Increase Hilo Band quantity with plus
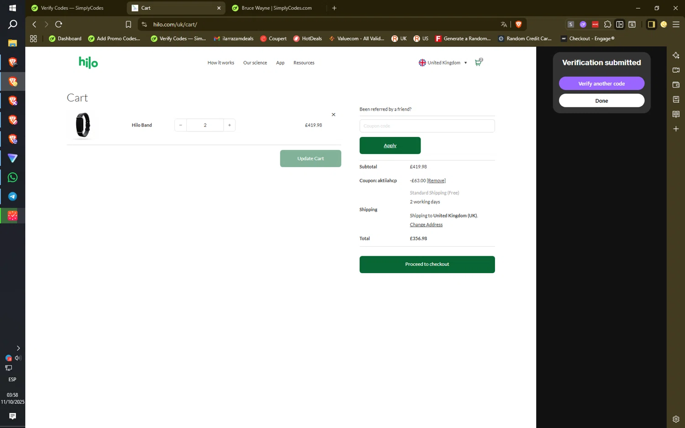Image resolution: width=685 pixels, height=428 pixels. point(229,125)
